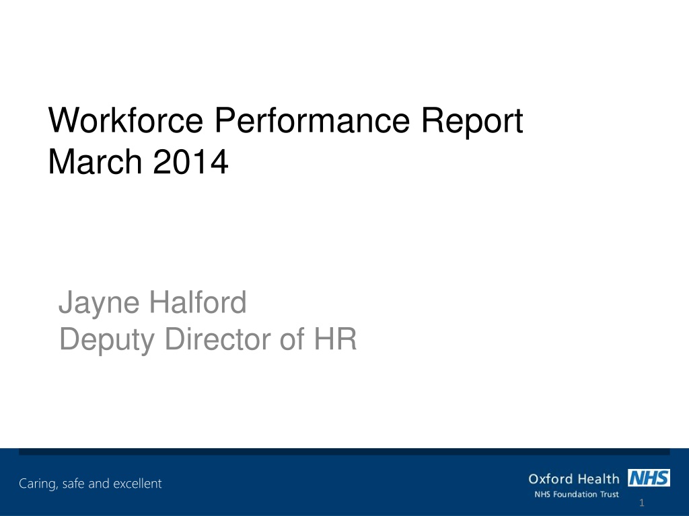Click the year "2014" in the title
The height and width of the screenshot is (516, 689).
pos(190,162)
